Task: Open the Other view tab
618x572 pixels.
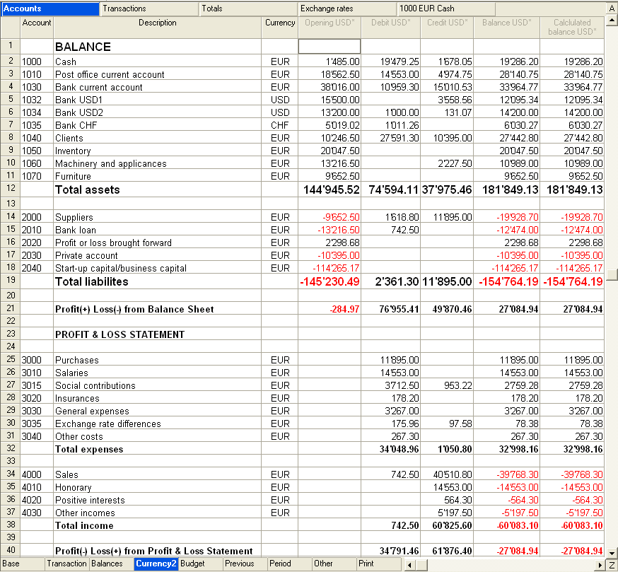Action: (334, 564)
